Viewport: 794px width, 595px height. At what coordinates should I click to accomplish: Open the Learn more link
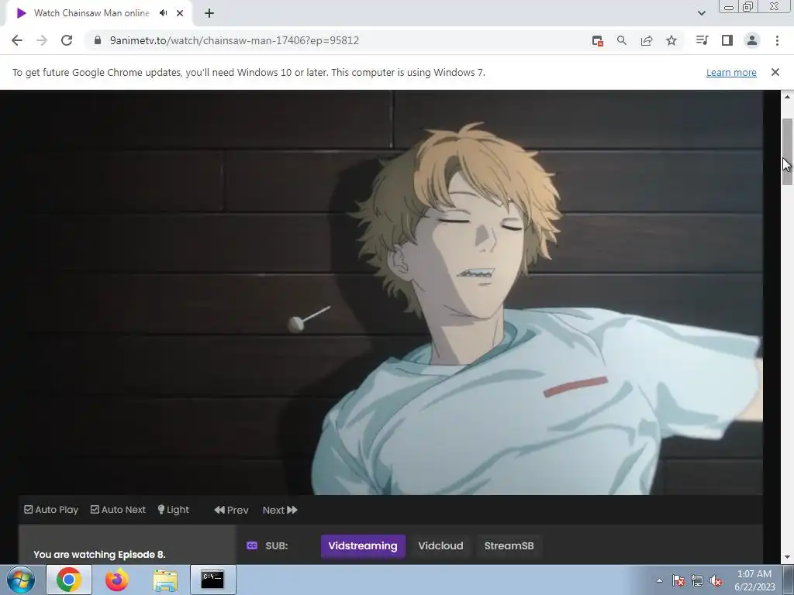(x=731, y=72)
